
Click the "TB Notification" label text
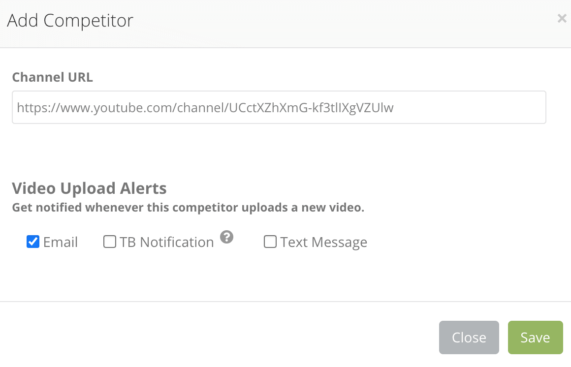coord(167,243)
